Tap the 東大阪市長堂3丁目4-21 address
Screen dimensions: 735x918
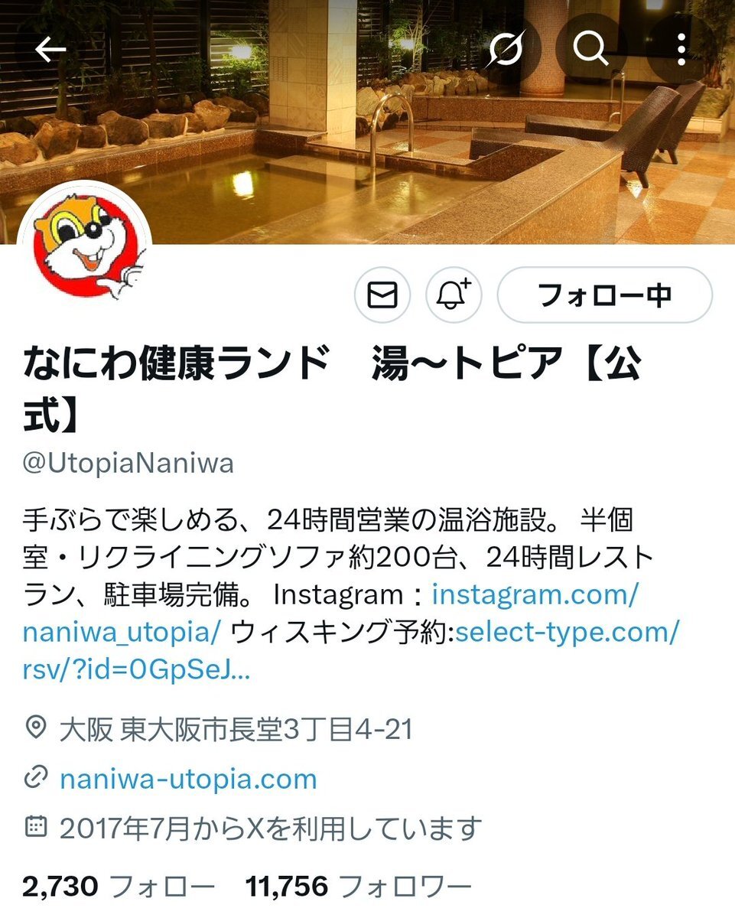(x=267, y=729)
